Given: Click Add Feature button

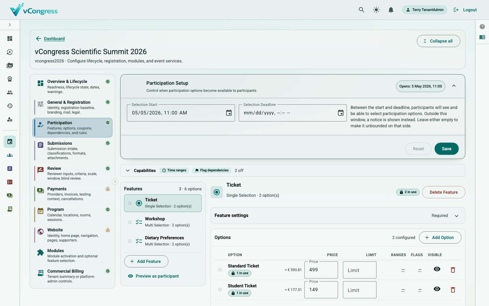Looking at the screenshot, I should click(x=146, y=261).
